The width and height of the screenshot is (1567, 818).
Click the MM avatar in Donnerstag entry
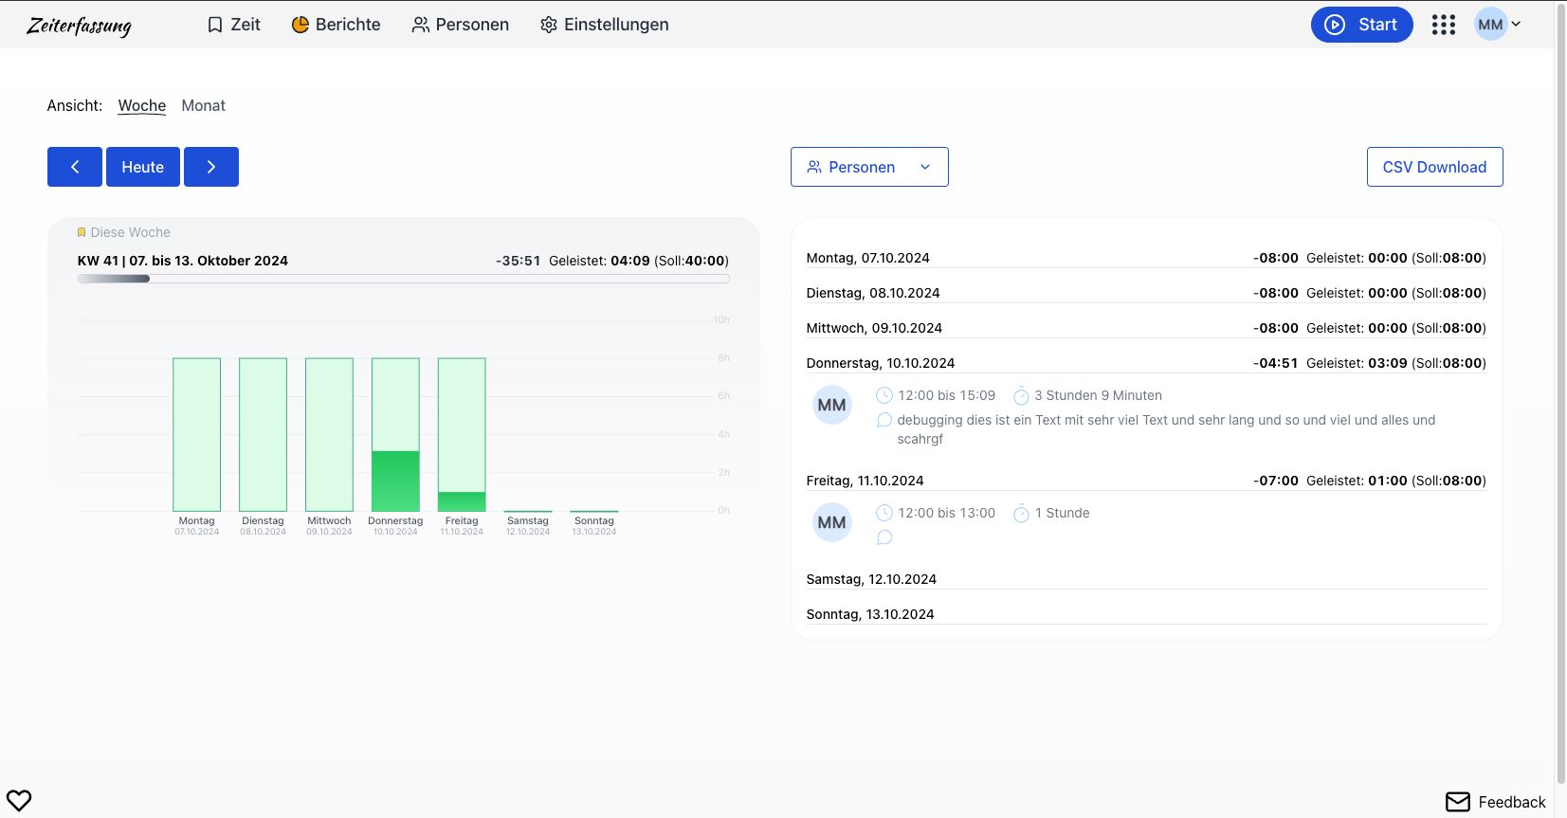[832, 405]
